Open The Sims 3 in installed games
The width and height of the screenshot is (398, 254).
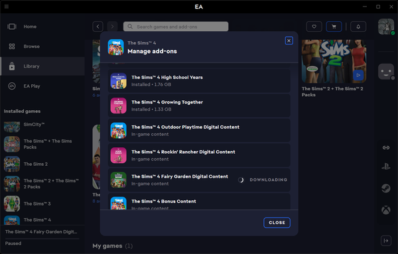[42, 204]
